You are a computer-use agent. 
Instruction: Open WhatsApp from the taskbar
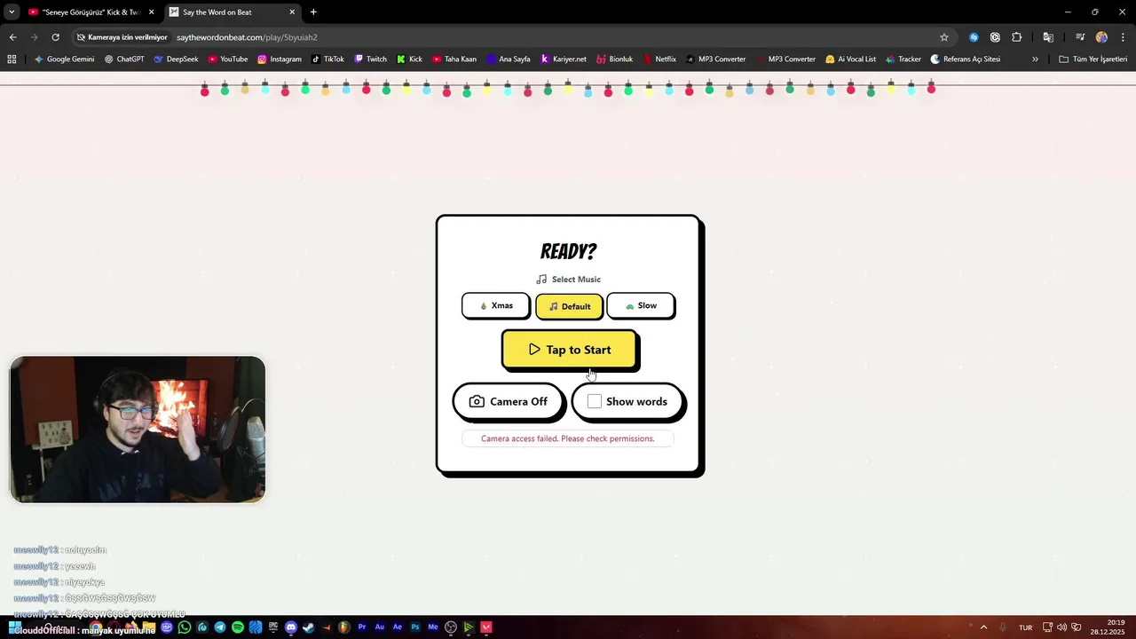pos(185,627)
